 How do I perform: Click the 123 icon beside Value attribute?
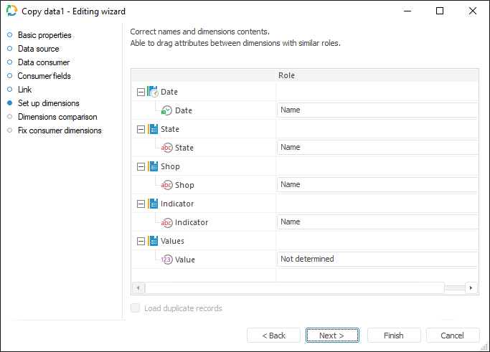[166, 260]
